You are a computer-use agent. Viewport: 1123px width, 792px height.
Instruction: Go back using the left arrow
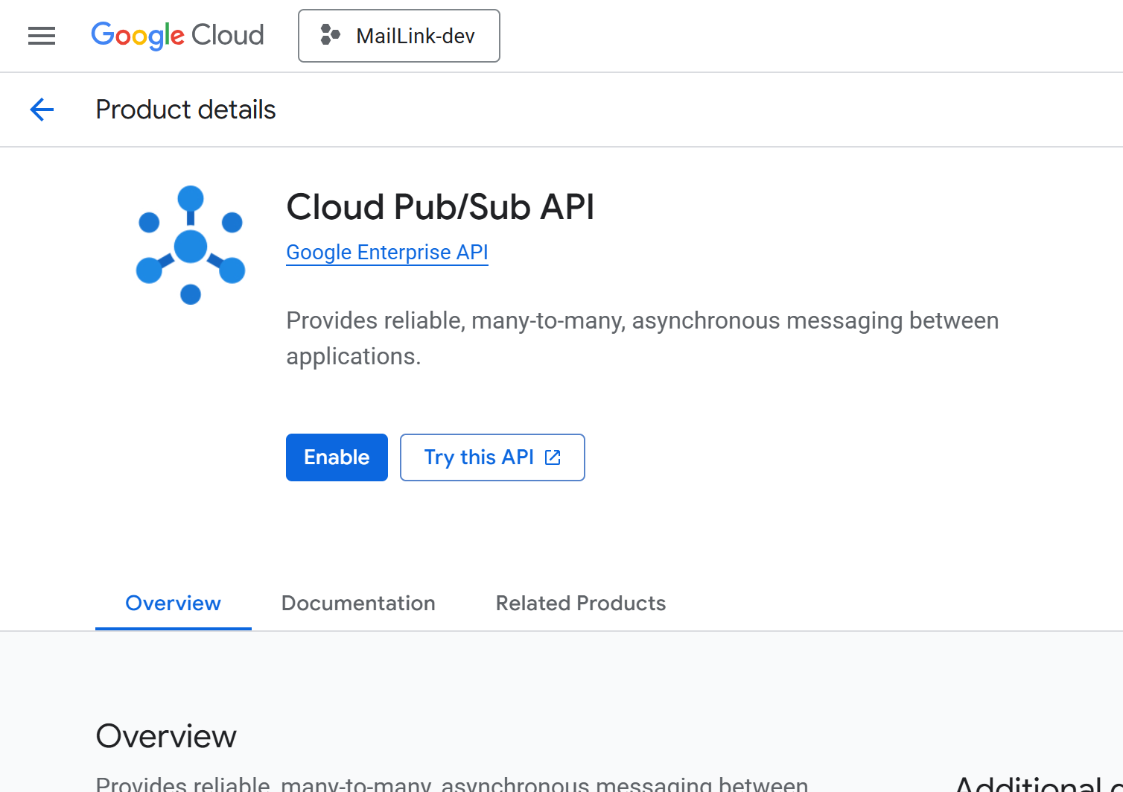pos(42,110)
